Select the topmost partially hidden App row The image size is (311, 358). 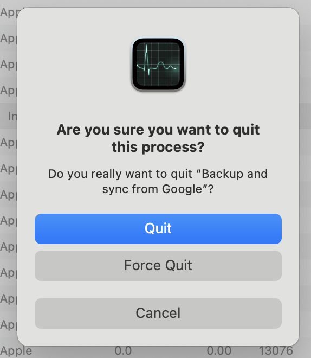click(x=9, y=12)
